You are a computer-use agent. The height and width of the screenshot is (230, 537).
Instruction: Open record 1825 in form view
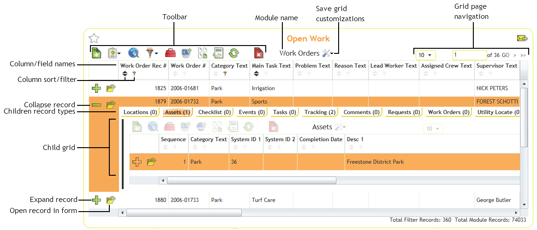pyautogui.click(x=111, y=88)
